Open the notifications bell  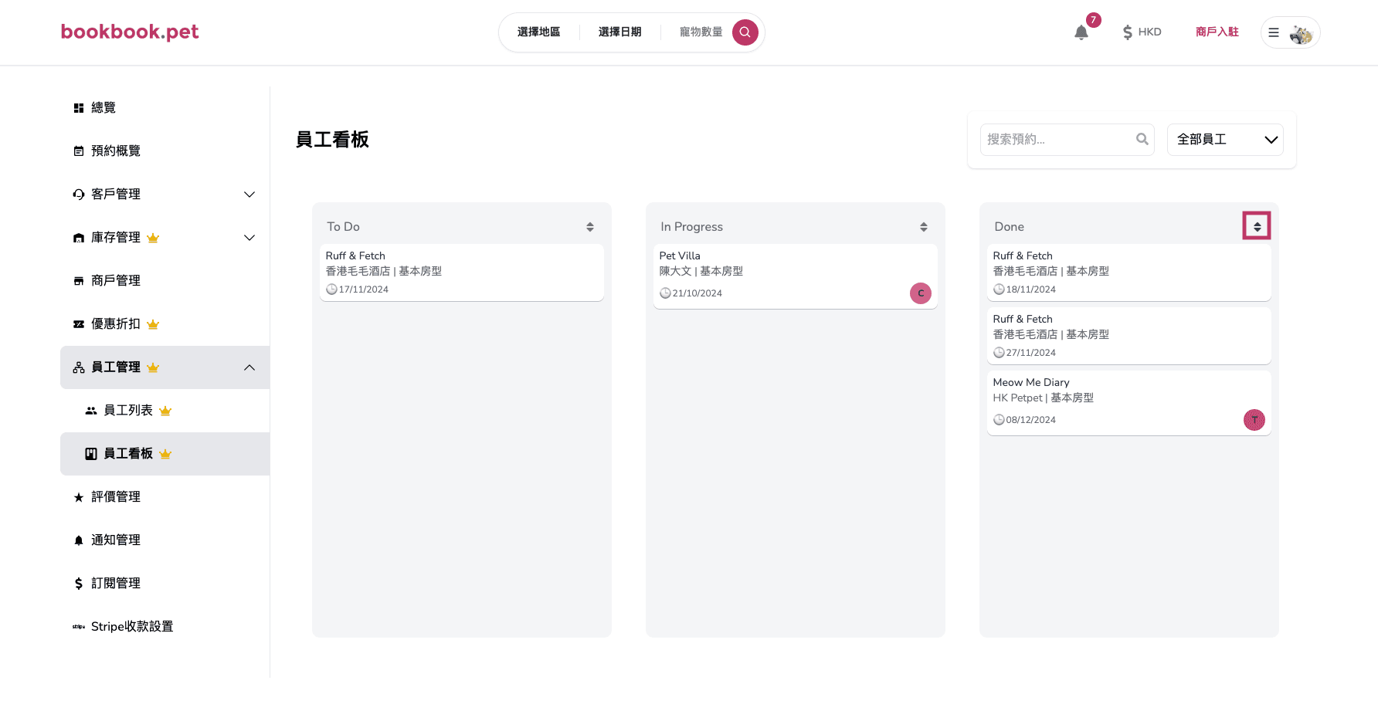point(1081,32)
